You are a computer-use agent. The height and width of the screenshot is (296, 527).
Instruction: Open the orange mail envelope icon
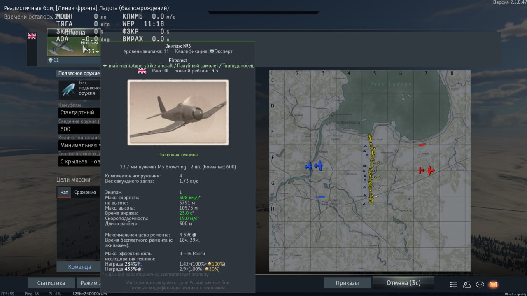(x=493, y=284)
